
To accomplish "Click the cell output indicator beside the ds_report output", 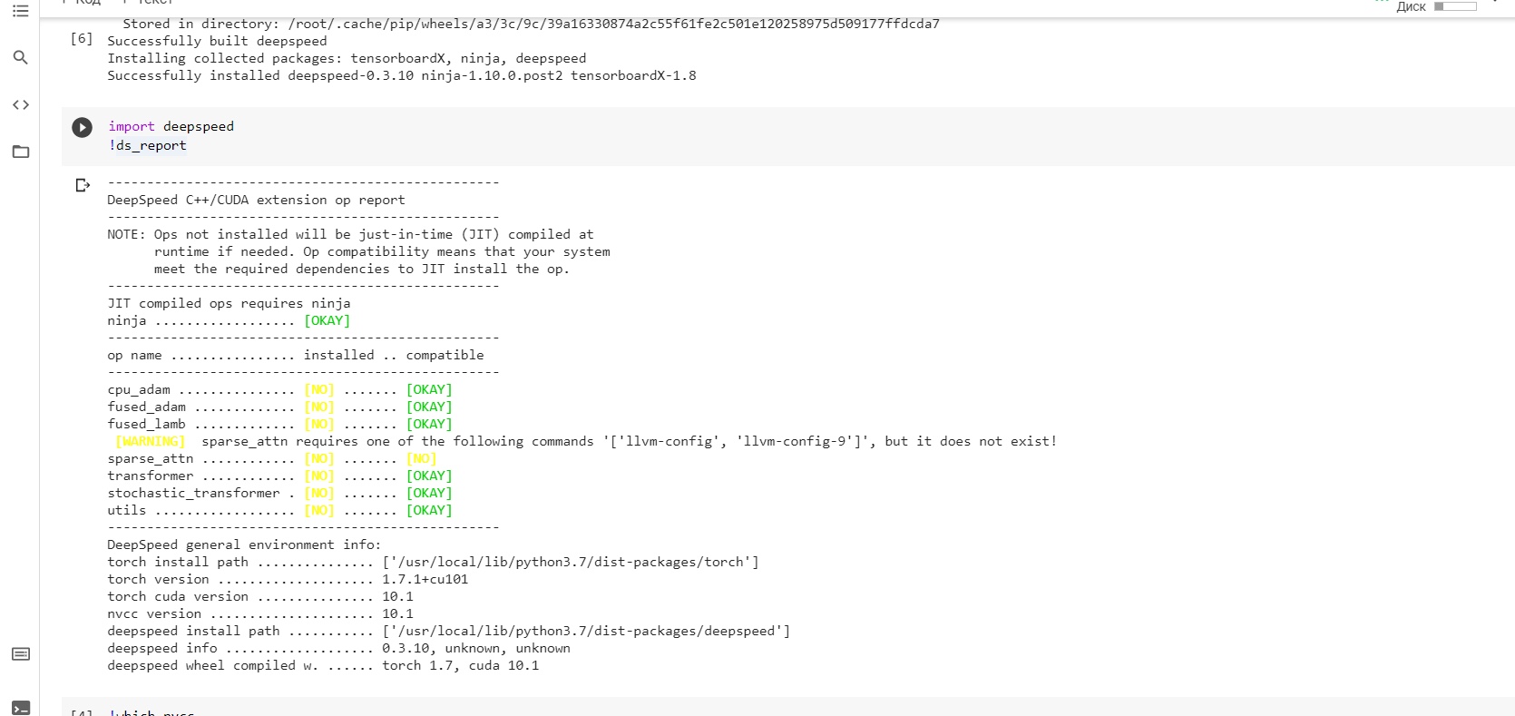I will point(82,185).
